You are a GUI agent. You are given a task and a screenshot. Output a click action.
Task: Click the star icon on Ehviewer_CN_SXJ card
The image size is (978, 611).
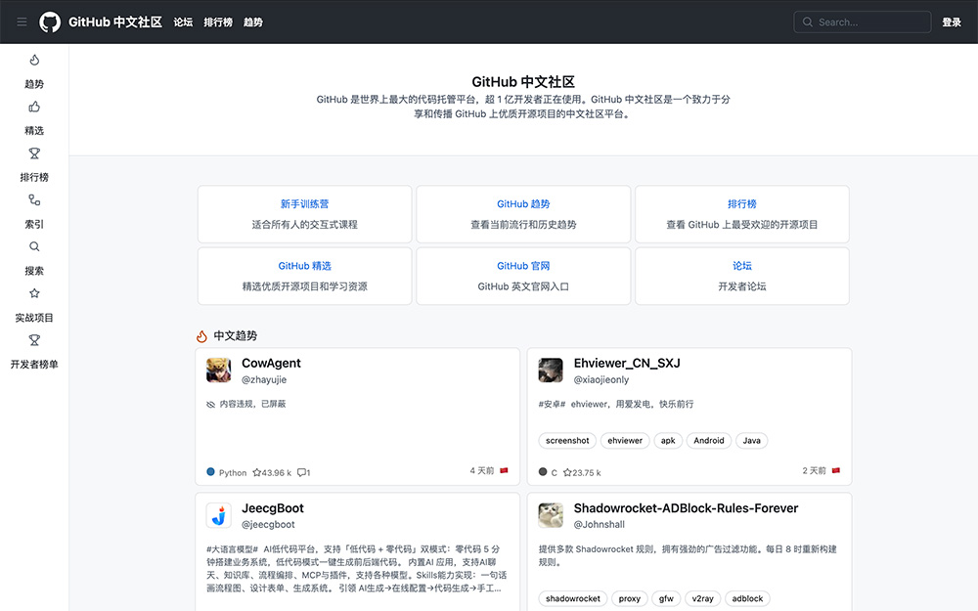(567, 472)
